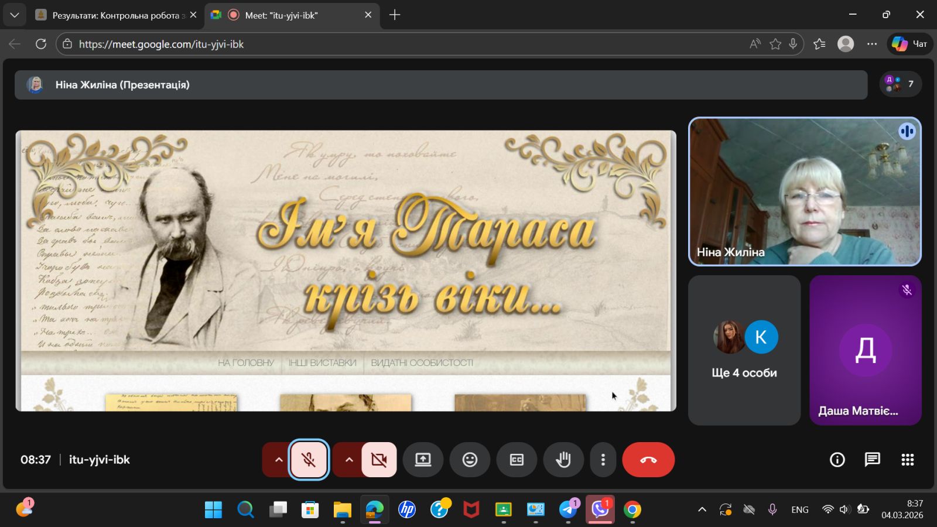Unmute the microphone
Screen dimensions: 937x527
click(x=309, y=460)
